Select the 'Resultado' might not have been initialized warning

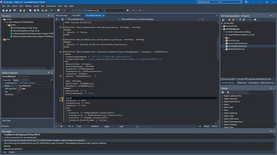(x=44, y=140)
